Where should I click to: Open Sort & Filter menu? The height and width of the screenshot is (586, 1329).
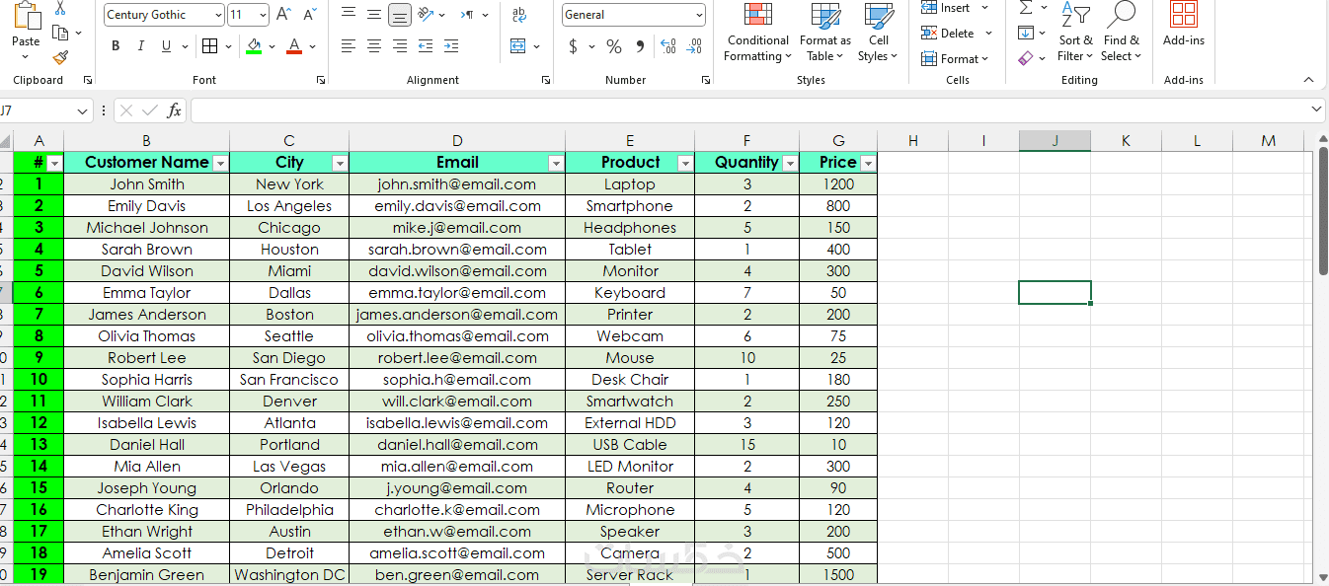tap(1075, 33)
